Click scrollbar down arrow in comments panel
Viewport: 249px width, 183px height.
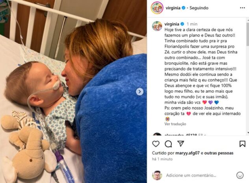(x=248, y=132)
